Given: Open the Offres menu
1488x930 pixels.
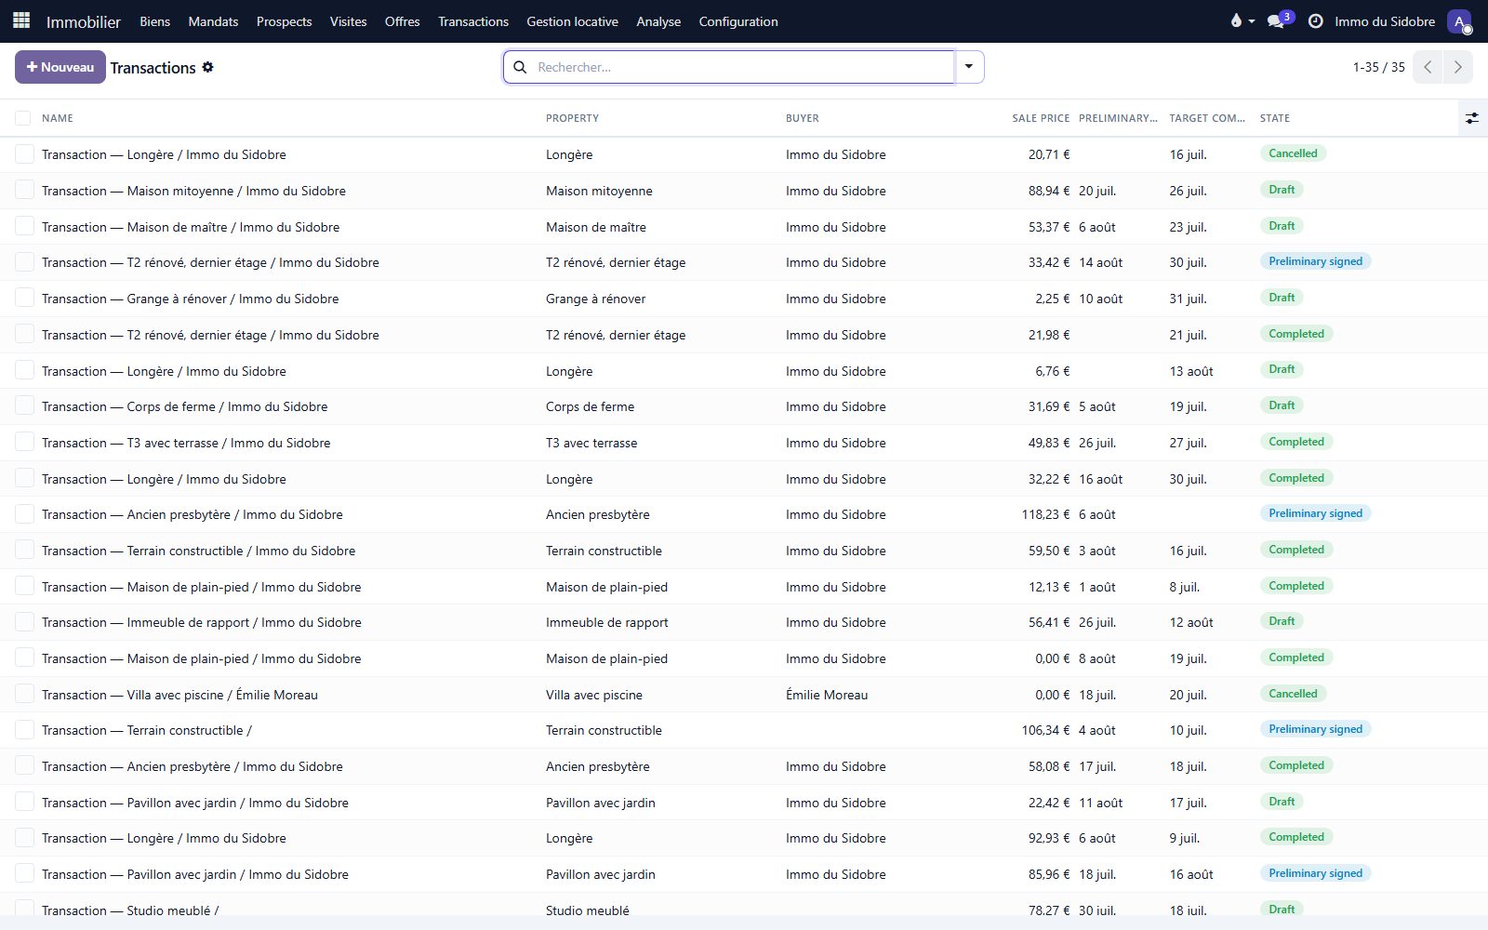Looking at the screenshot, I should (402, 21).
